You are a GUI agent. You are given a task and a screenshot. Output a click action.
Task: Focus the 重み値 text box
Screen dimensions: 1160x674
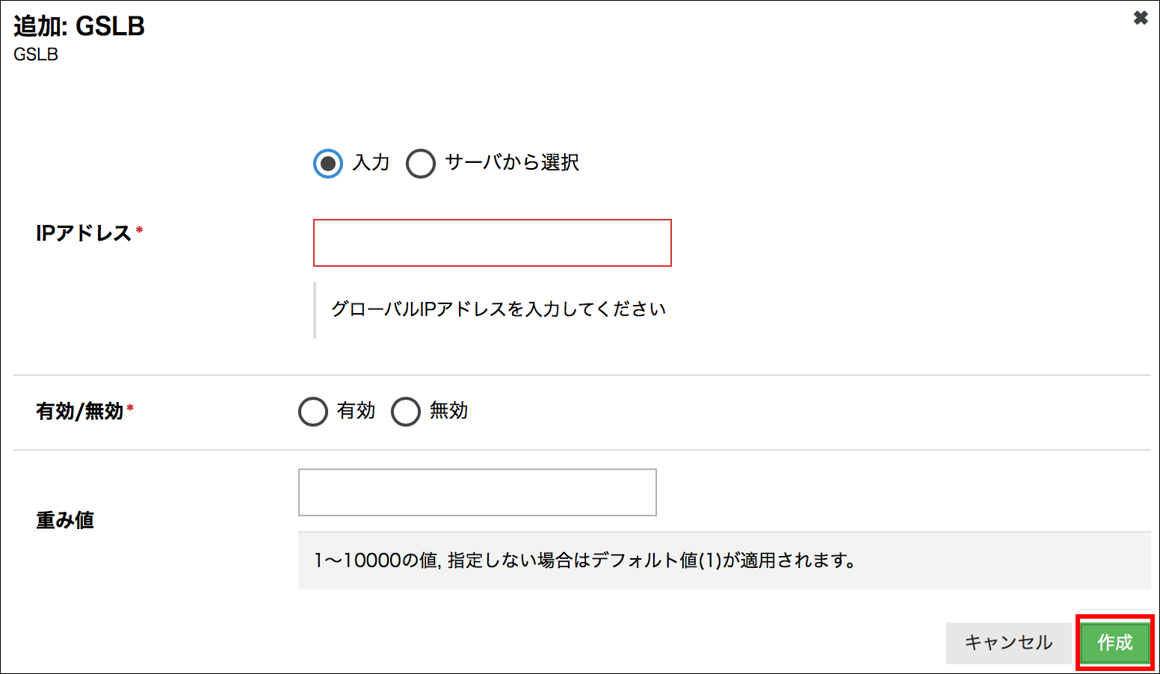coord(478,492)
